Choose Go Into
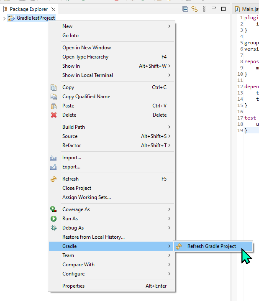Screen dimensions: 259x301 112,36
